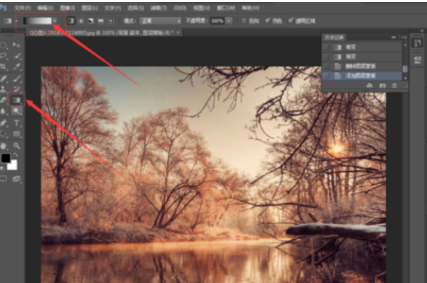
Task: Open the 3D menu
Action: [180, 8]
